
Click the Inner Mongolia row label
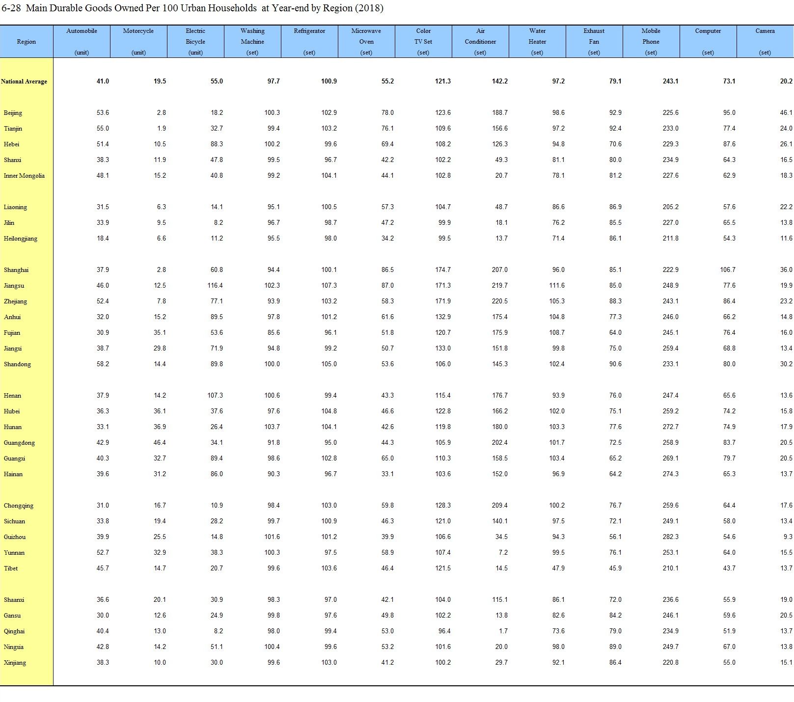pyautogui.click(x=24, y=176)
